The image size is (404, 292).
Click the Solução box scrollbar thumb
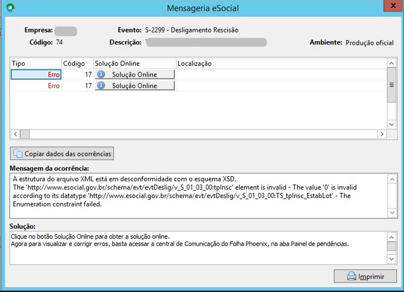click(392, 246)
